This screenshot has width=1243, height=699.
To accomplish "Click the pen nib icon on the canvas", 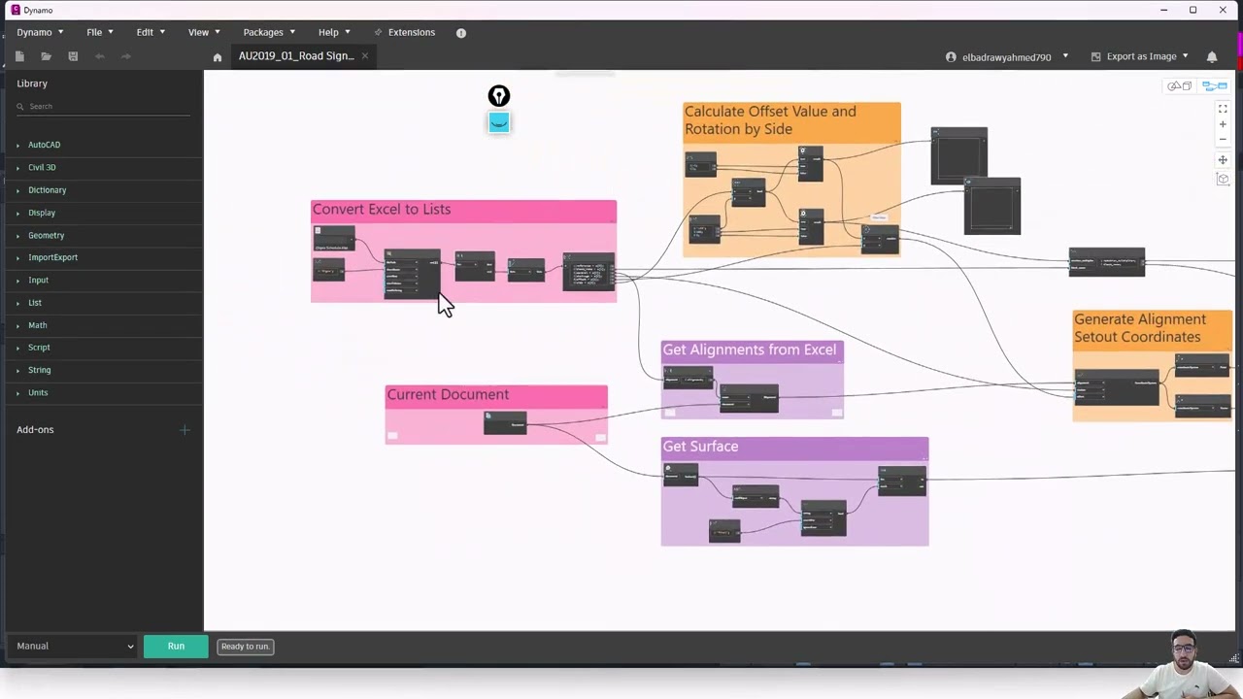I will 499,96.
